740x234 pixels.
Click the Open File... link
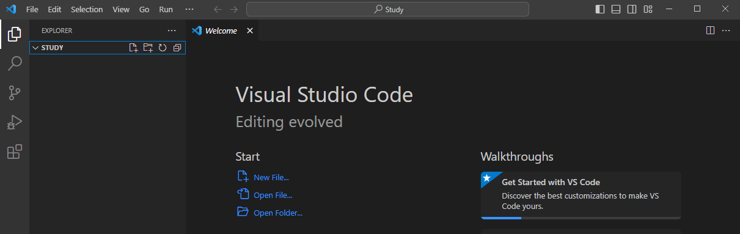click(273, 196)
